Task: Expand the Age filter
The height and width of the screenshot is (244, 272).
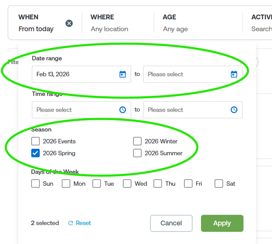Action: [x=175, y=23]
